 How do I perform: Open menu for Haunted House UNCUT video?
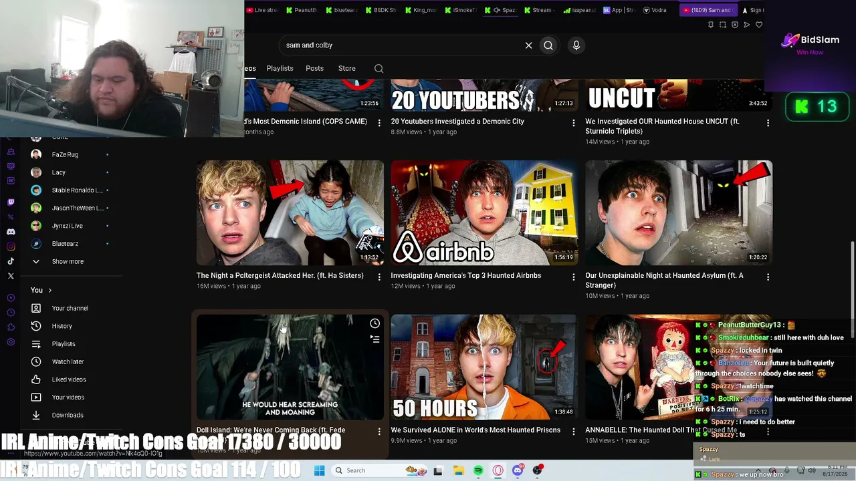pyautogui.click(x=768, y=123)
